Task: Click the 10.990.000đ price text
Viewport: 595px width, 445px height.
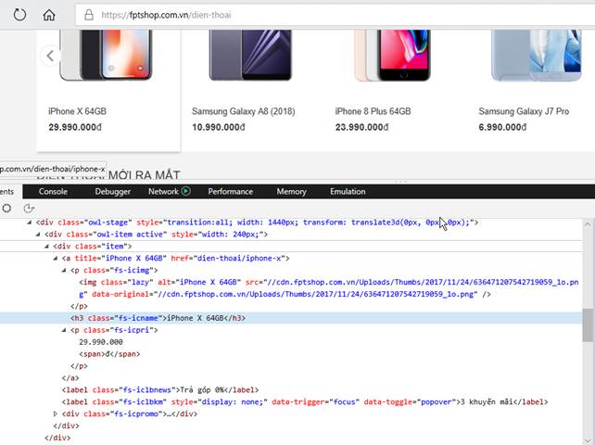Action: [x=218, y=127]
